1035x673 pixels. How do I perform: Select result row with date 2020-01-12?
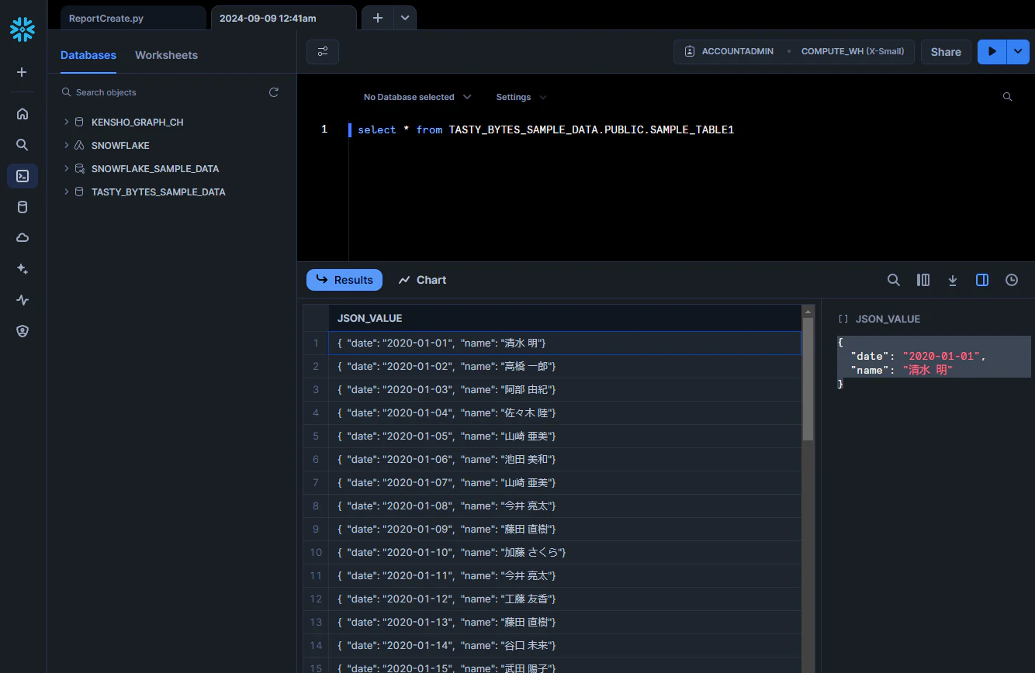click(x=564, y=599)
